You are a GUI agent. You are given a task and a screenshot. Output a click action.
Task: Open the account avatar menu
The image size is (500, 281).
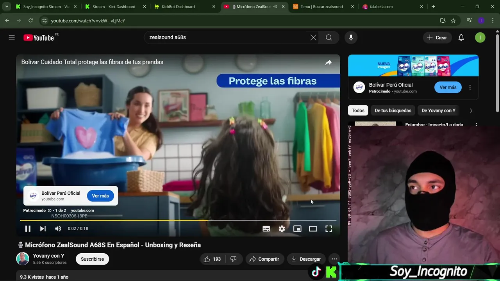480,37
